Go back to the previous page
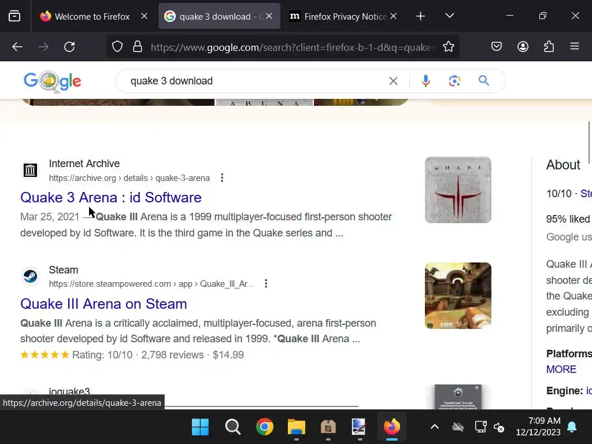 [17, 47]
